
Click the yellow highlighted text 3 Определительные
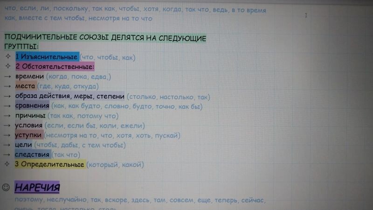point(50,164)
